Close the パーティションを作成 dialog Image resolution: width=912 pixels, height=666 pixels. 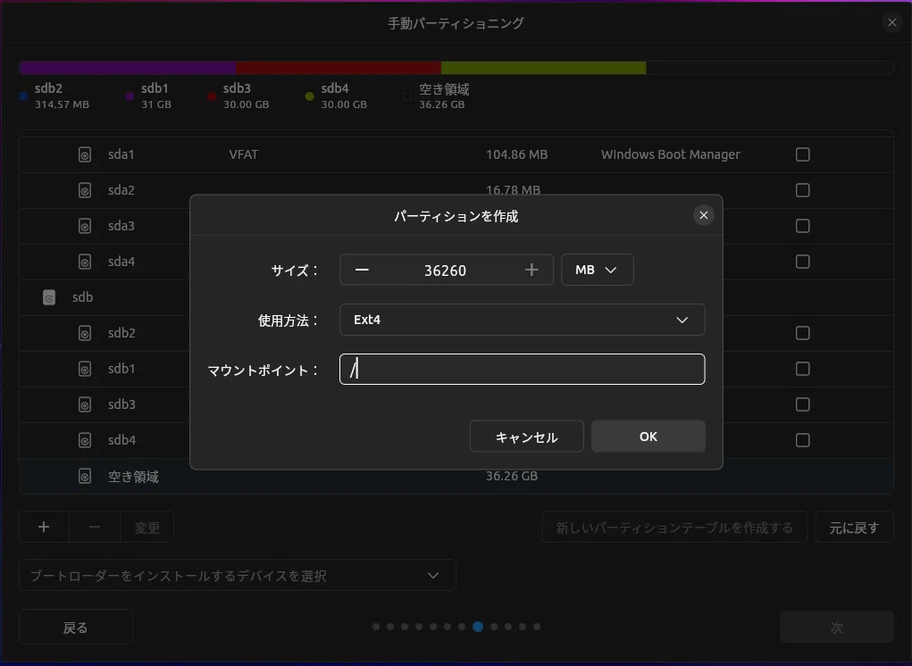(x=703, y=216)
